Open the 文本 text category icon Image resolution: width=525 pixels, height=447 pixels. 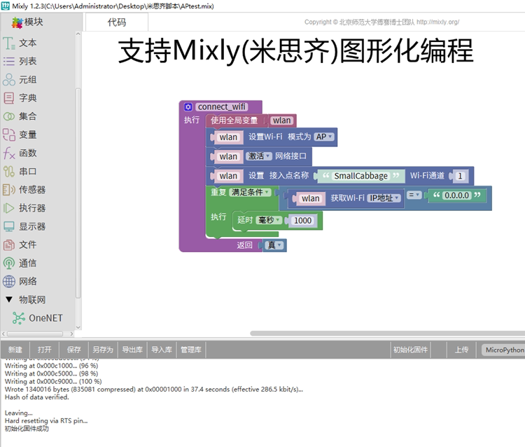coord(9,43)
